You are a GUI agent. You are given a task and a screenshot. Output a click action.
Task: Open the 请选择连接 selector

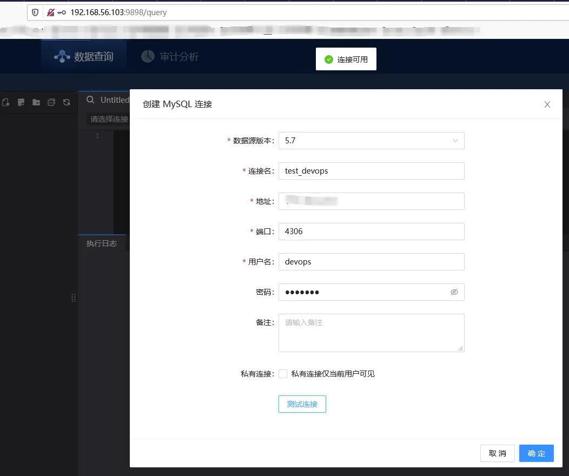coord(109,119)
